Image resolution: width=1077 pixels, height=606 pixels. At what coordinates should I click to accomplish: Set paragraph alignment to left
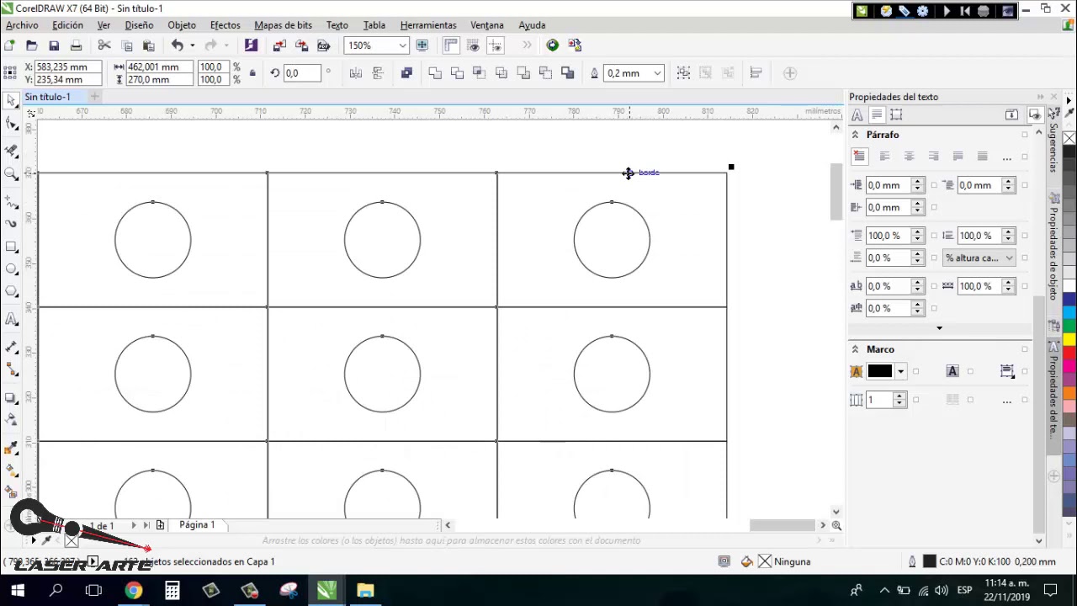coord(884,157)
